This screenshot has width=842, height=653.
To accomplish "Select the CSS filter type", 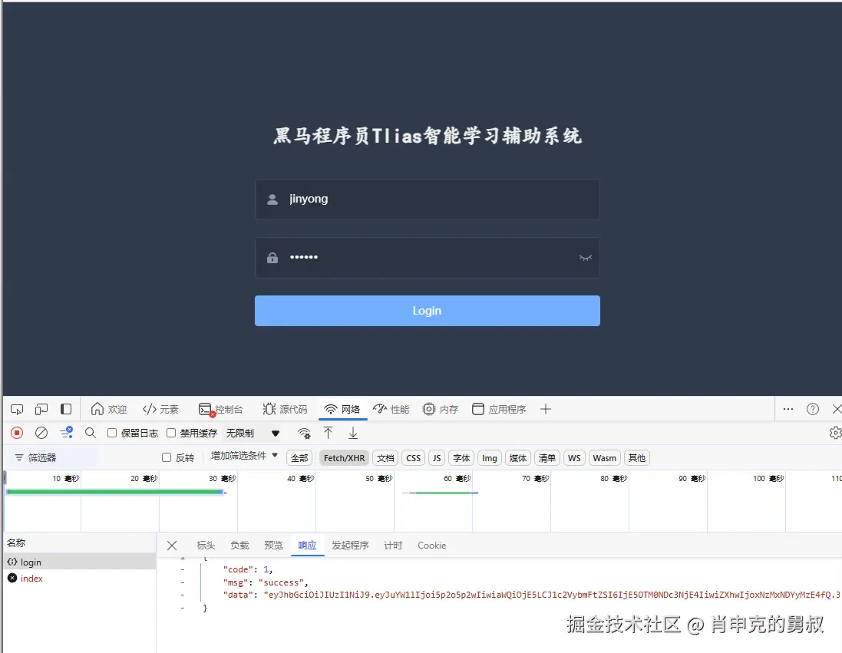I will pyautogui.click(x=414, y=458).
